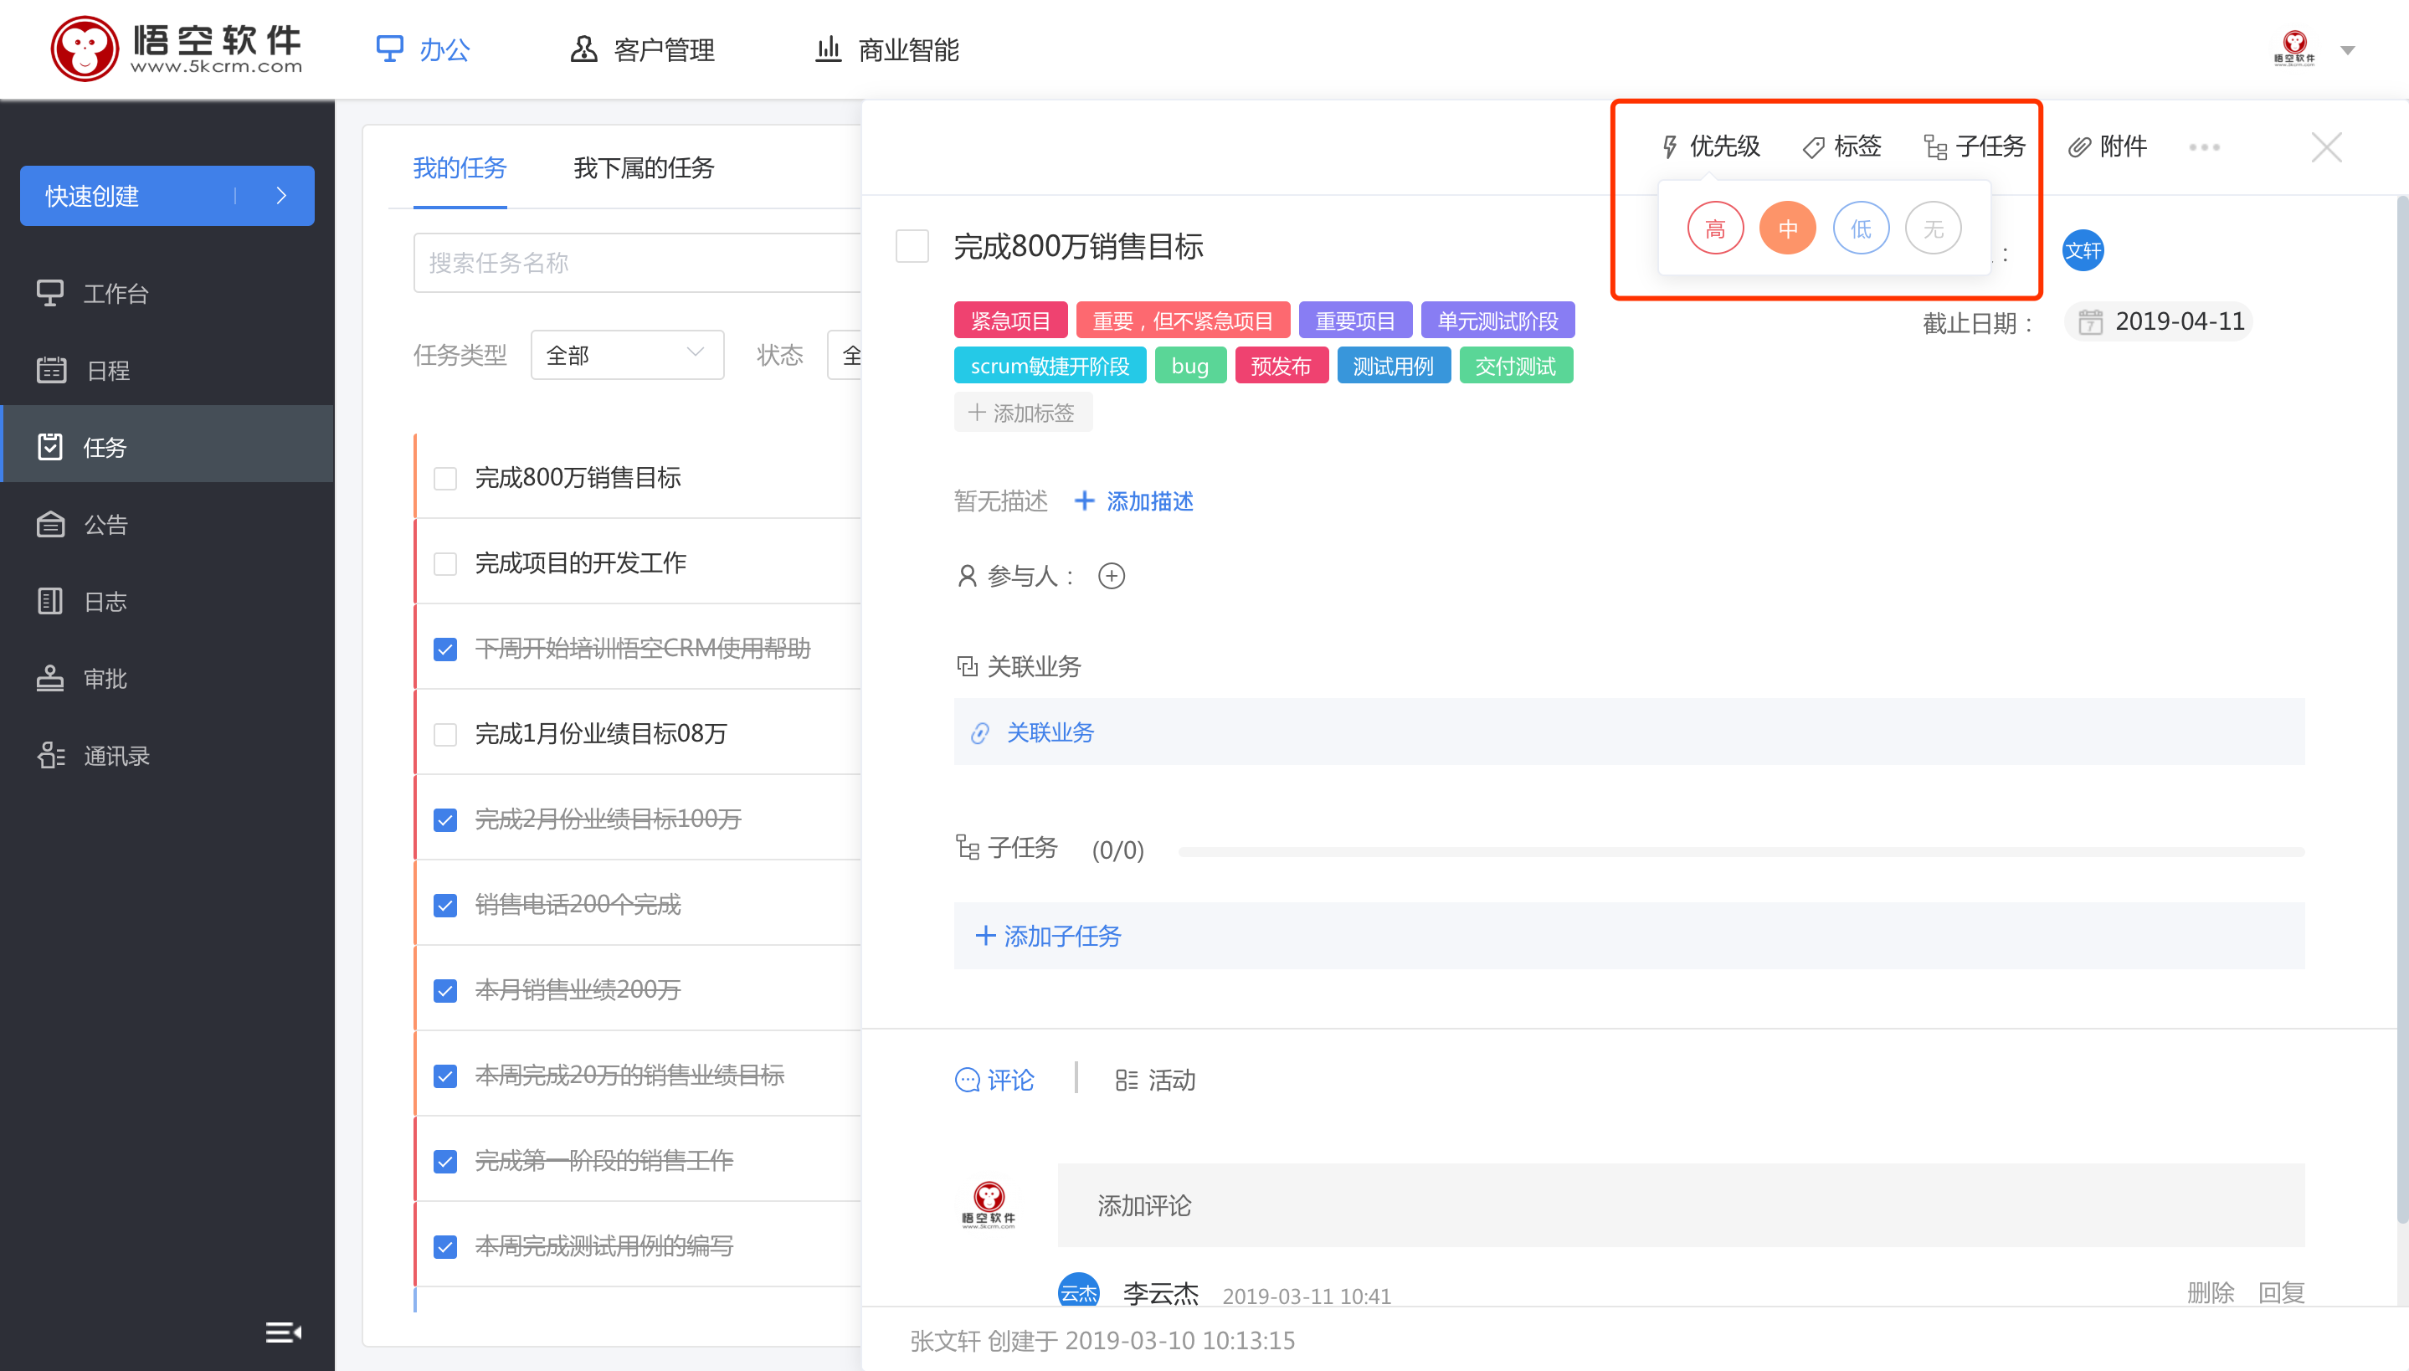The width and height of the screenshot is (2409, 1371).
Task: Click the 紧急项目 tag
Action: pyautogui.click(x=1010, y=320)
